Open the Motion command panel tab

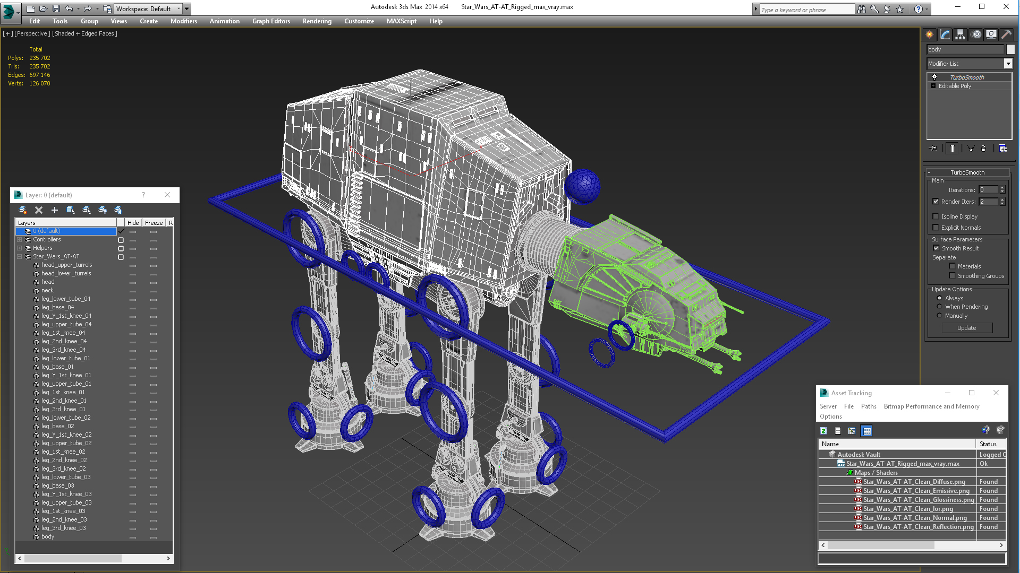click(x=976, y=34)
